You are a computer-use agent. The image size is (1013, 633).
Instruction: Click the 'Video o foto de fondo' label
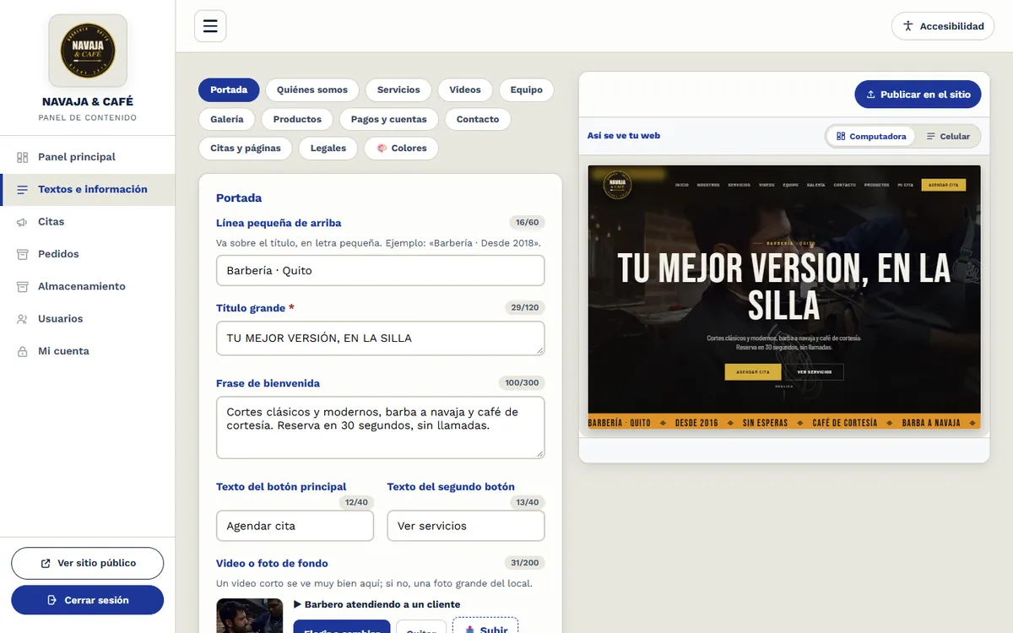click(272, 563)
